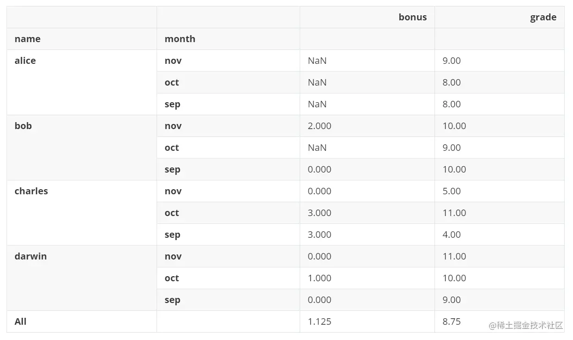This screenshot has height=340, width=573.
Task: Select the darwin row label
Action: coord(31,257)
